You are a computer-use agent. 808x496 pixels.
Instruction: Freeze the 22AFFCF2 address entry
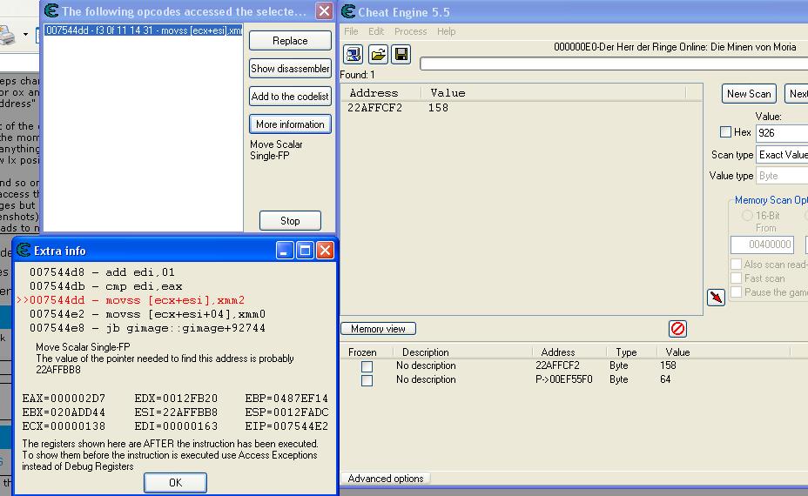click(367, 366)
